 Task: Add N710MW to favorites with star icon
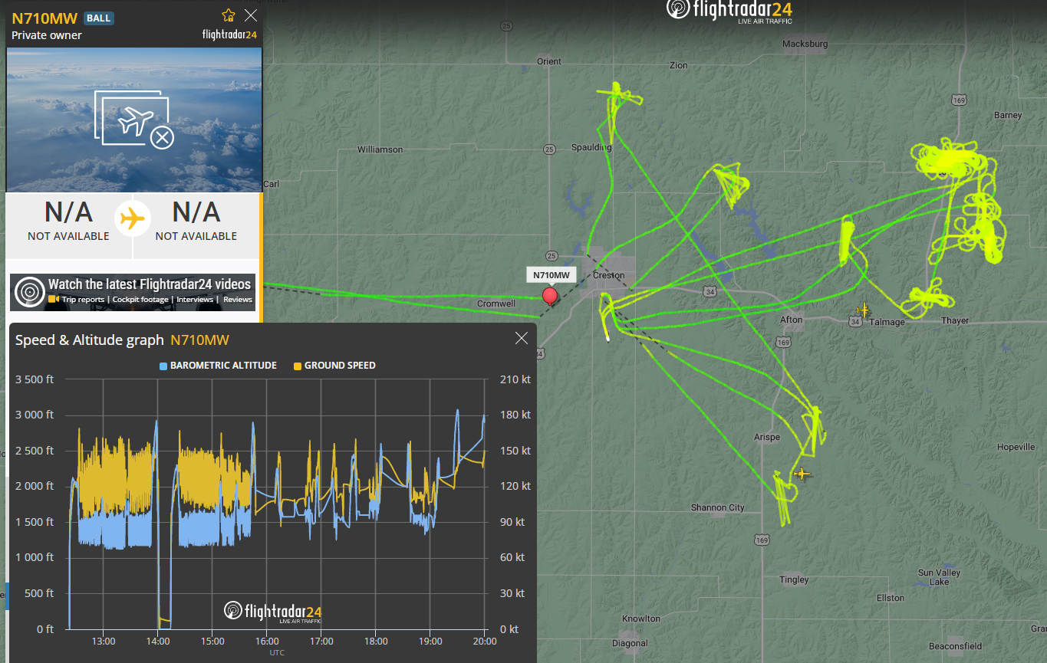click(228, 15)
